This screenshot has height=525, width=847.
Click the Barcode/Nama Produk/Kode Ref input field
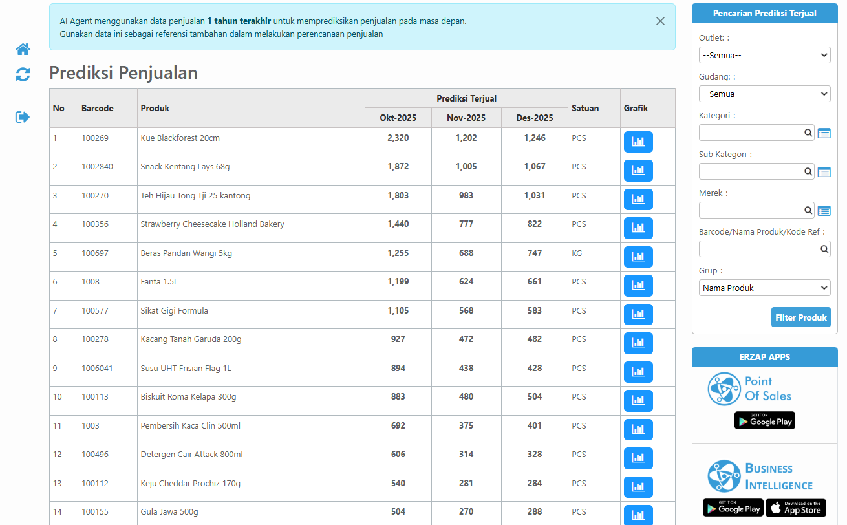click(x=758, y=249)
